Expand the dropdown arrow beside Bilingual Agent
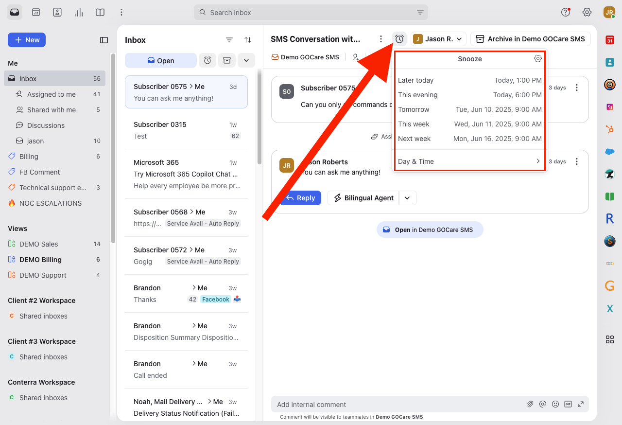The height and width of the screenshot is (425, 622). point(408,198)
